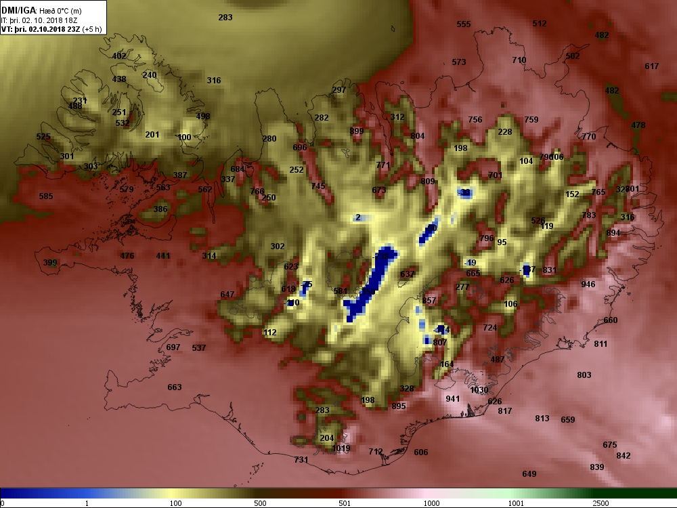Image resolution: width=677 pixels, height=508 pixels.
Task: Click map value '941'
Action: [452, 399]
